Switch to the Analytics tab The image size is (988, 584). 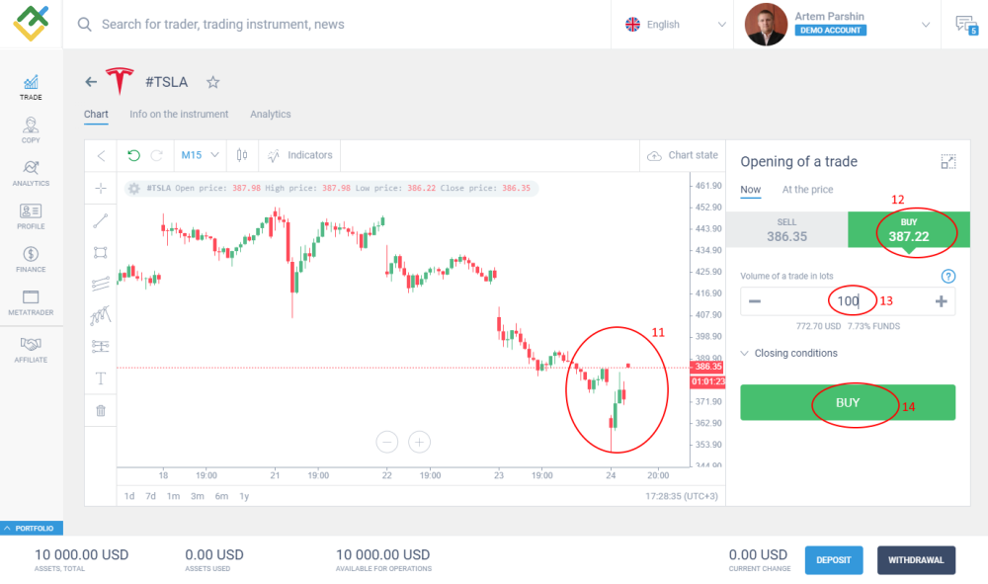[x=270, y=115]
